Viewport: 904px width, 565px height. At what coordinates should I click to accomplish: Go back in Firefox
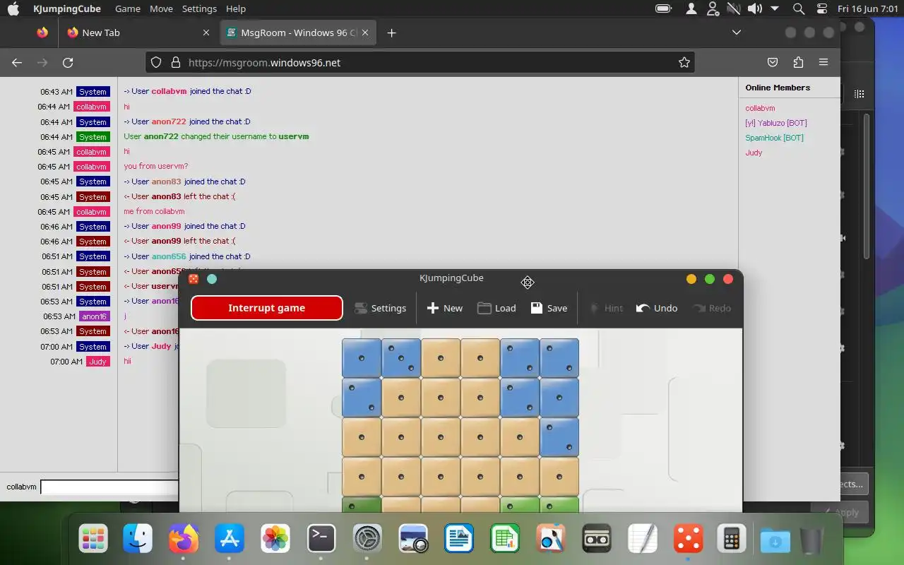click(x=17, y=62)
